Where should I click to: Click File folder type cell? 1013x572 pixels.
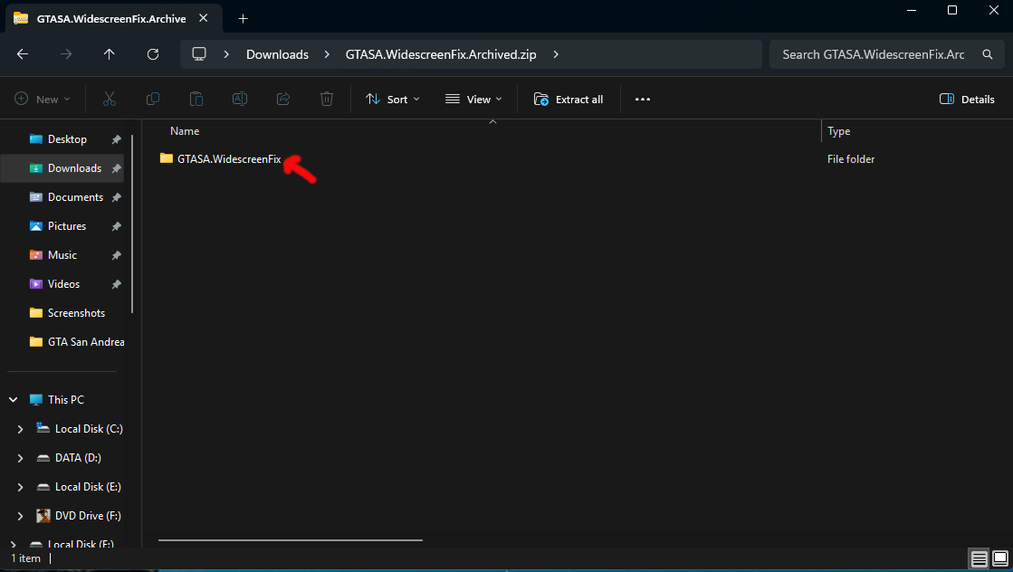coord(851,158)
